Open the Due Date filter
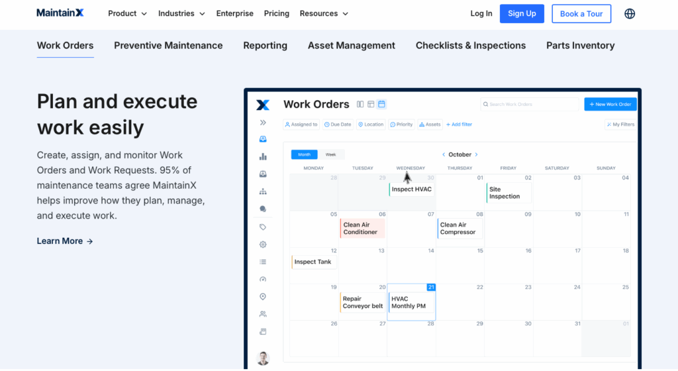Viewport: 678px width, 371px height. point(338,125)
